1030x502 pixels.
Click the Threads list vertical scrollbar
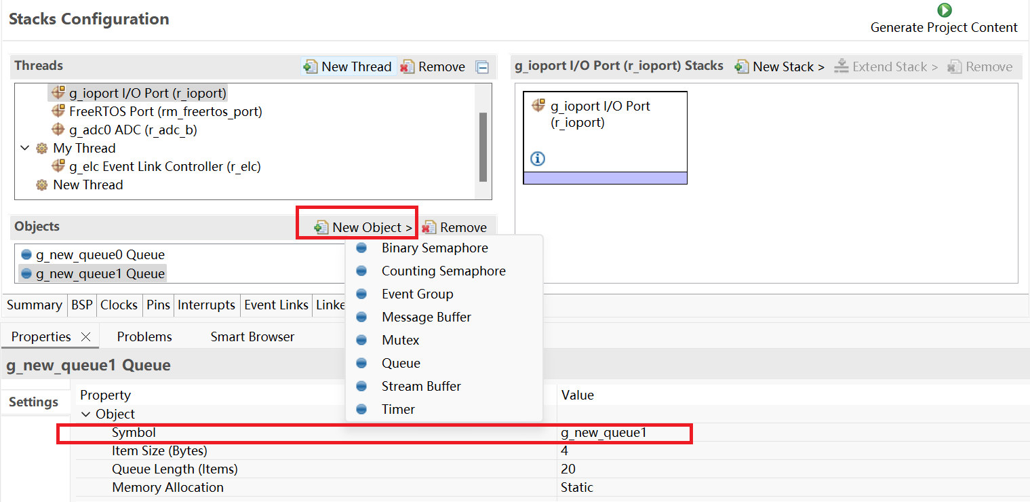pyautogui.click(x=483, y=147)
